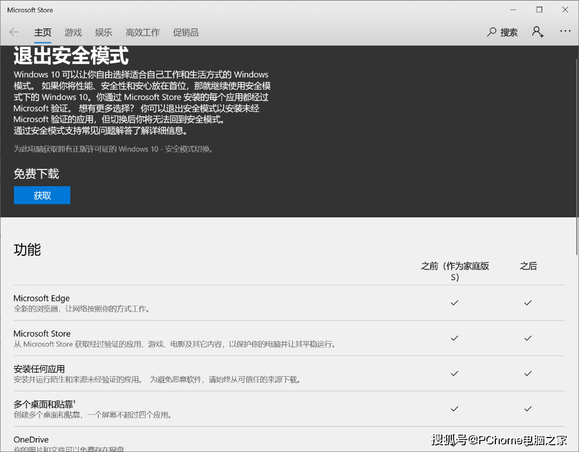Click the back arrow icon
Viewport: 579px width, 452px height.
pyautogui.click(x=14, y=32)
